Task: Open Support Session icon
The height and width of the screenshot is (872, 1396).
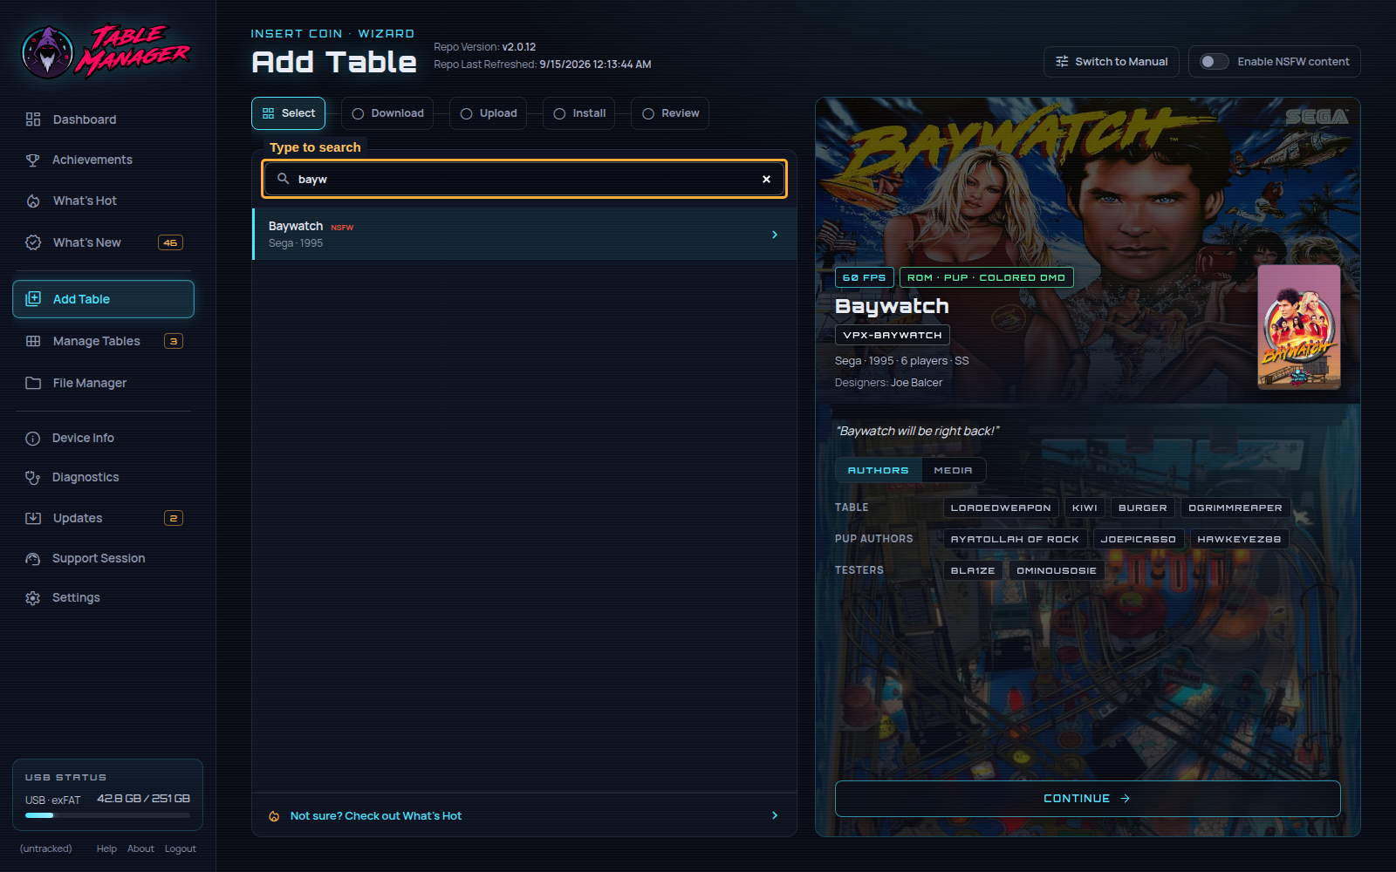Action: click(x=33, y=558)
